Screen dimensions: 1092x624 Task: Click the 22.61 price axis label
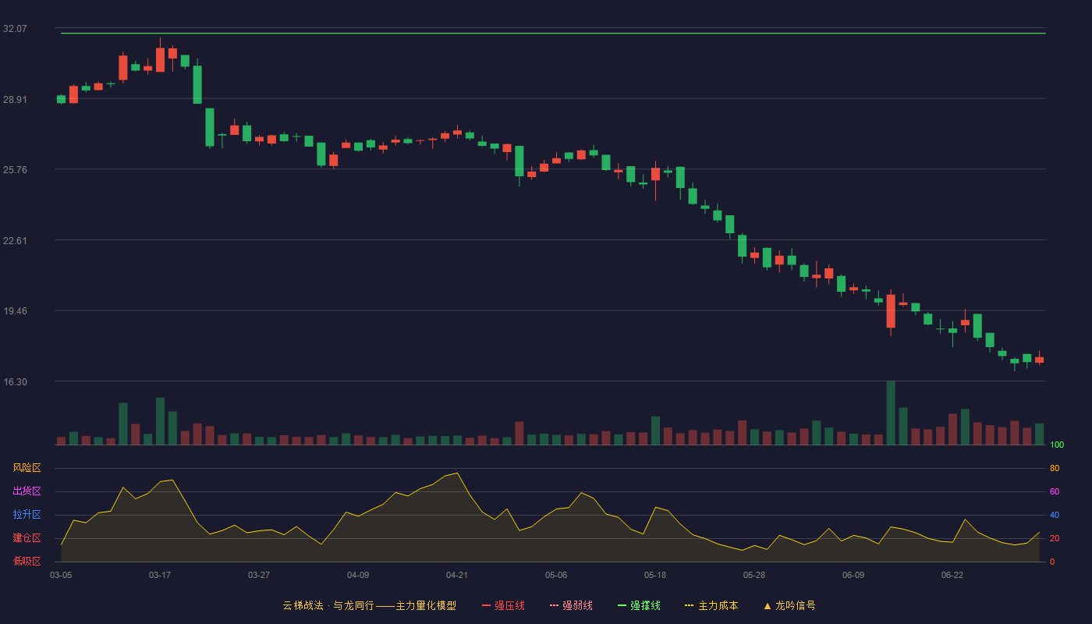click(x=15, y=240)
